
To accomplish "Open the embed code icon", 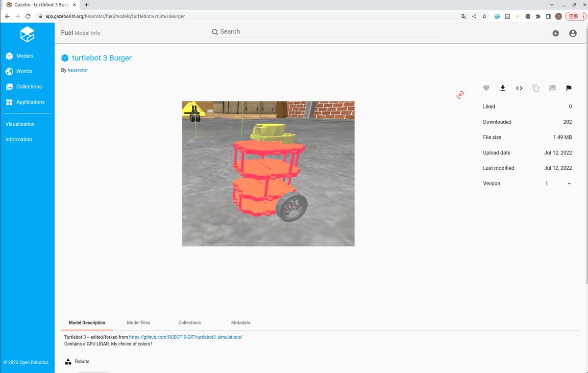I will click(519, 88).
